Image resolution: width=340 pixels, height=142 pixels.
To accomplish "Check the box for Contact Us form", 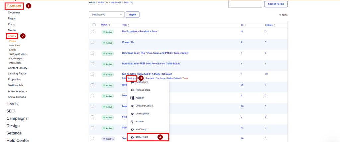I will coord(93,42).
